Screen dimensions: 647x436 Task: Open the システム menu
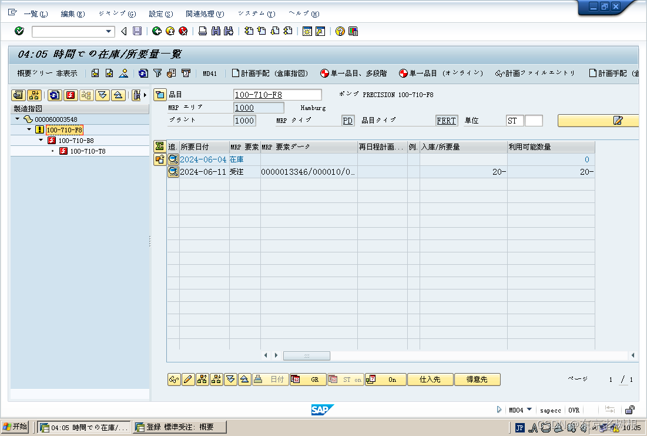pos(256,14)
